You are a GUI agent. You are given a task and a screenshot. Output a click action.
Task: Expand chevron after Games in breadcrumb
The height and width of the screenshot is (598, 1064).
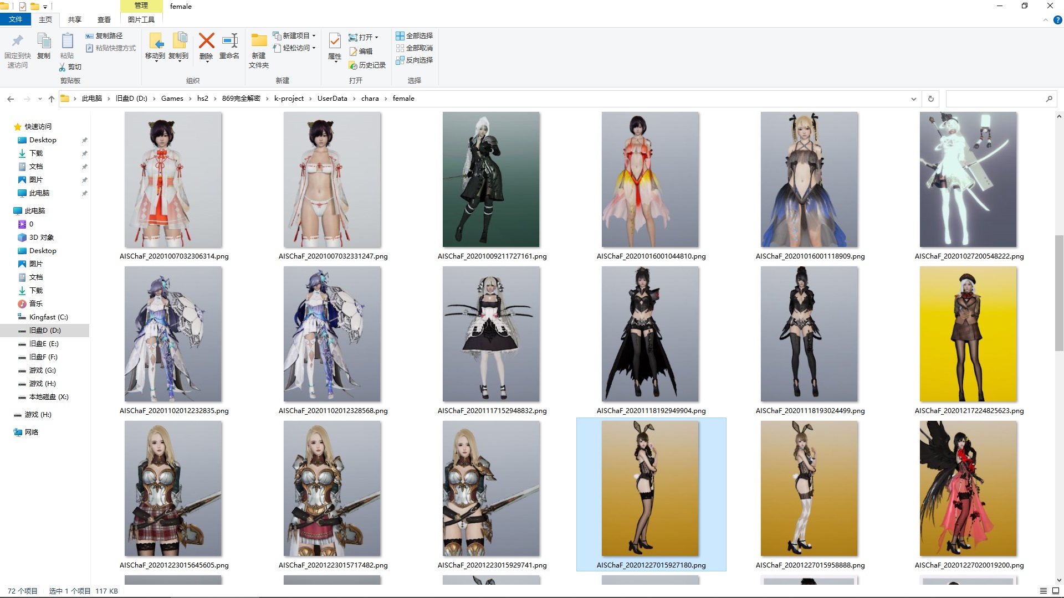191,99
